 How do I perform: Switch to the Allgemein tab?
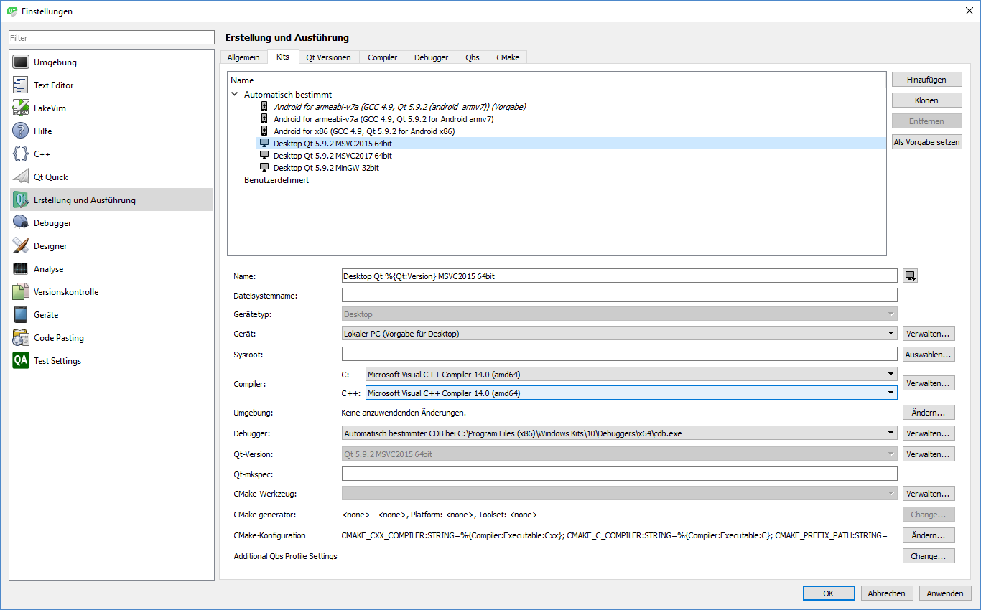tap(243, 57)
